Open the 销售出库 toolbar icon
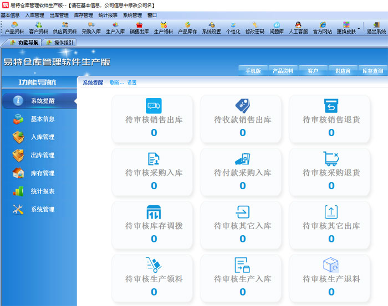Viewport: 388px width, 306px height. [x=139, y=28]
